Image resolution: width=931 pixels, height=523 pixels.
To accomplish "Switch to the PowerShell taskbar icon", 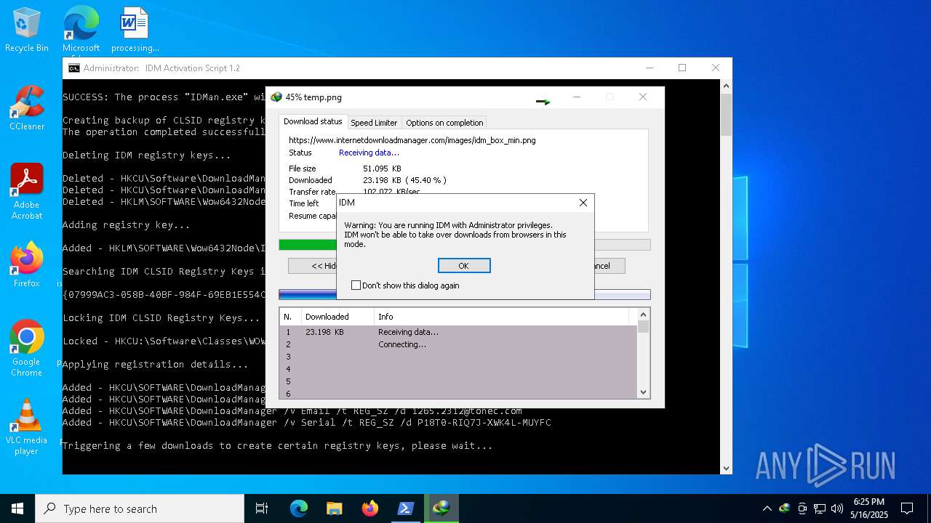I will click(x=406, y=508).
